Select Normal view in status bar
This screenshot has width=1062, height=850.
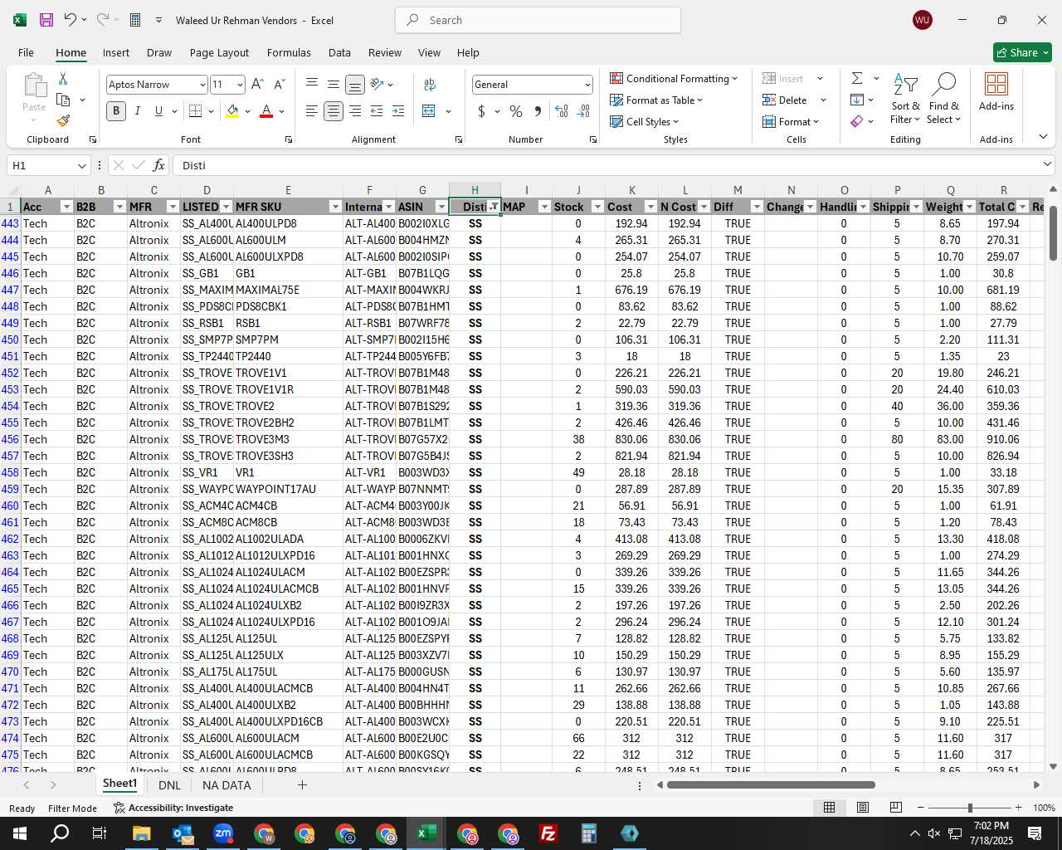pos(829,808)
